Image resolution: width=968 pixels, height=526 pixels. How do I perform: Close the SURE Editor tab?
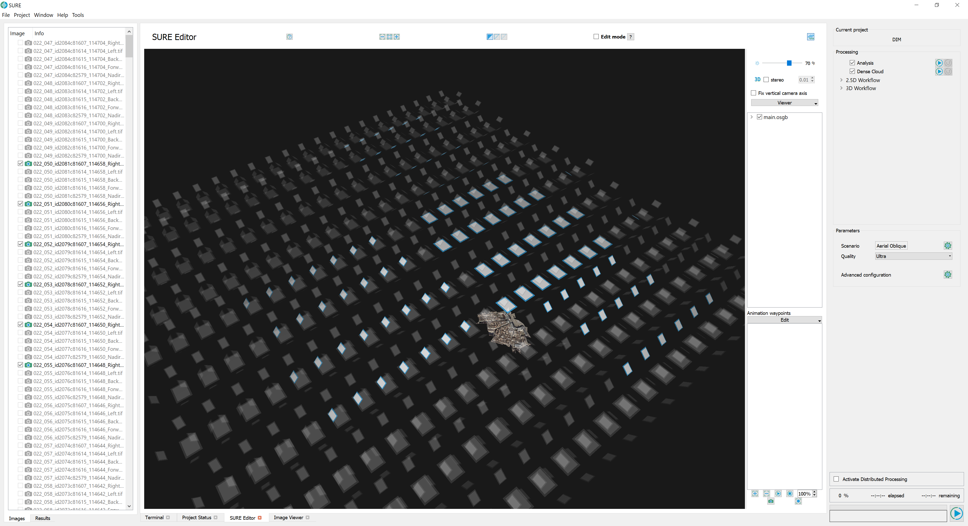259,518
